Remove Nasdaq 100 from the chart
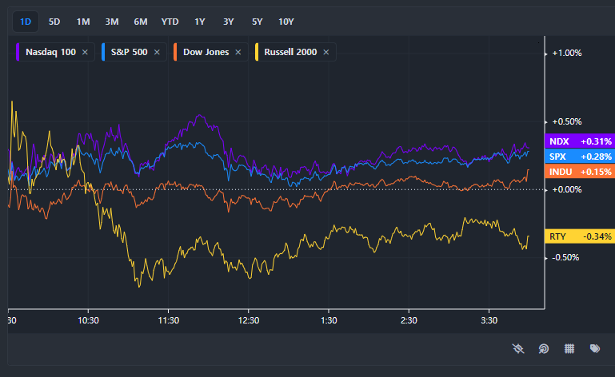 click(x=85, y=53)
